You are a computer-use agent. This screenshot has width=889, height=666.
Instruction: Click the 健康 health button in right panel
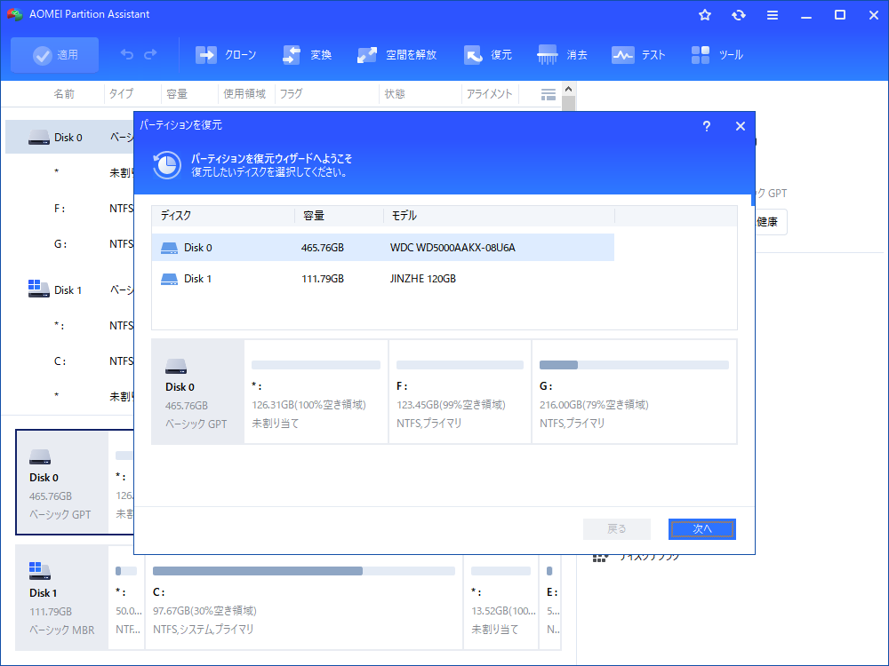[x=771, y=222]
